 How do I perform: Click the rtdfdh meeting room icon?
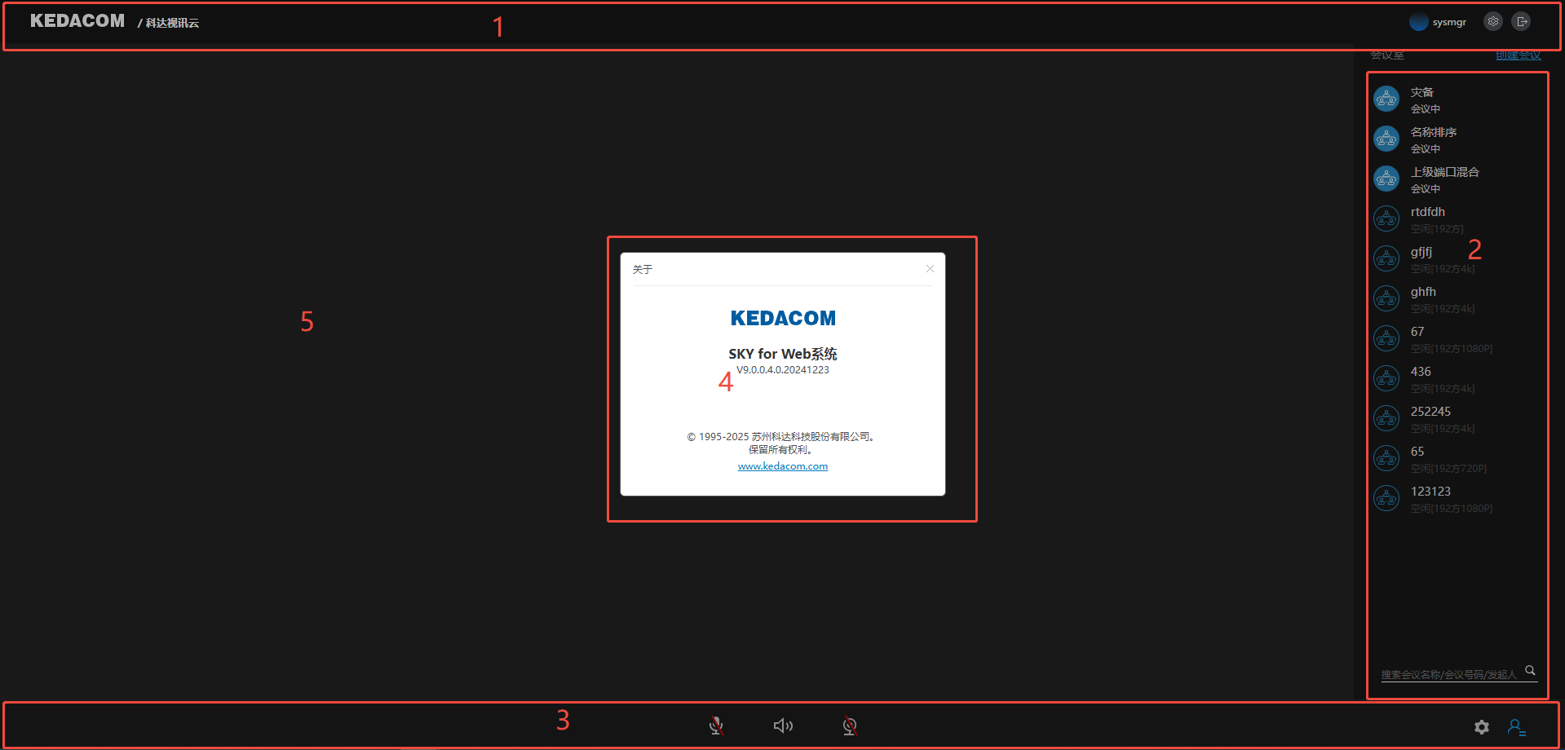[1386, 219]
